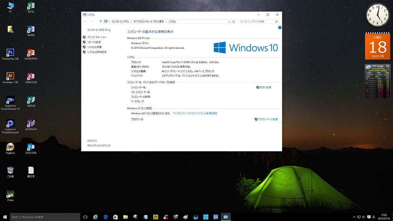Select the POWERPNT desktop shortcut
The image size is (393, 221).
coord(31,54)
